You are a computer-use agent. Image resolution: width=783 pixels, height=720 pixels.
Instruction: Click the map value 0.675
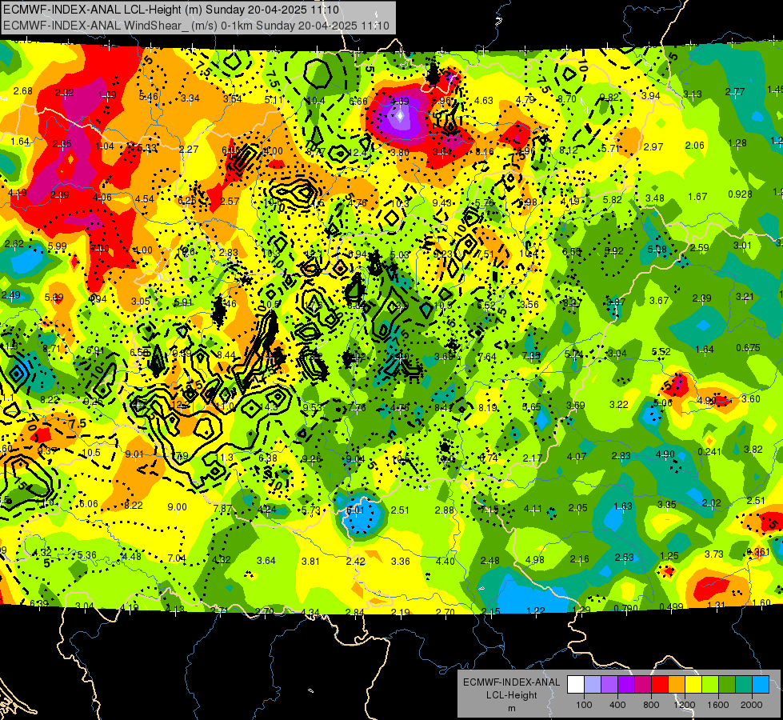(x=748, y=347)
